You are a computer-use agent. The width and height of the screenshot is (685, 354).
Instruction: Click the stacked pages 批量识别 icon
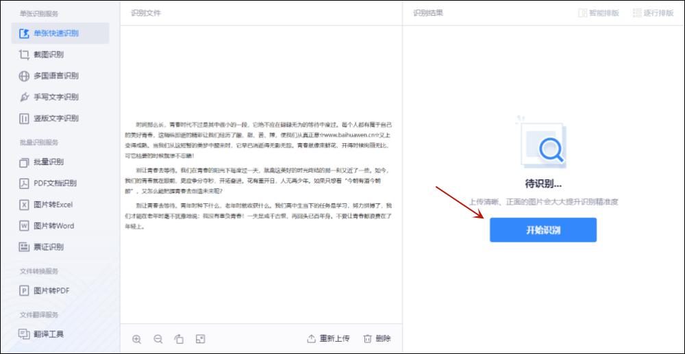pos(24,162)
